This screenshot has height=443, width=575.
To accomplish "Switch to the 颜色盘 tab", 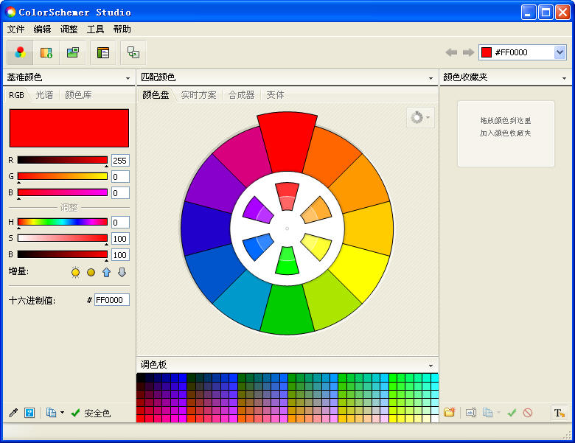I will (156, 95).
